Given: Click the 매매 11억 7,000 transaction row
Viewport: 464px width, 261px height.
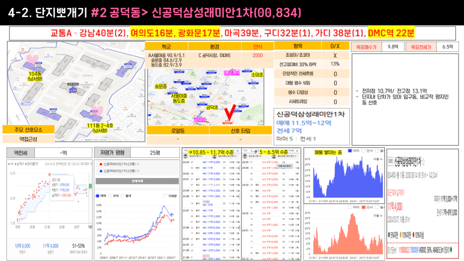Looking at the screenshot, I should pos(211,196).
